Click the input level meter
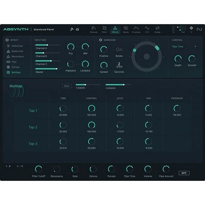The height and width of the screenshot is (205, 205). 174,28
